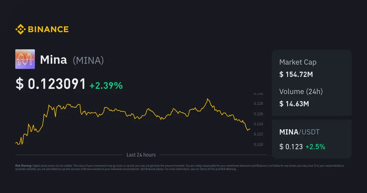
Task: Click the BINANCE wordmark text
Action: pos(48,29)
